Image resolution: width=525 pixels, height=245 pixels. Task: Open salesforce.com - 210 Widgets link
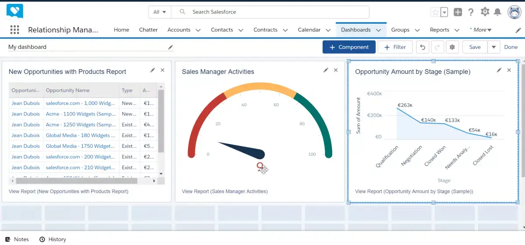click(x=80, y=168)
